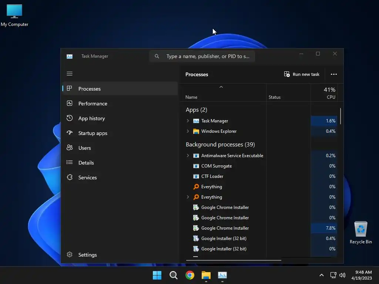Click the vertical scrollbar of process list
Image resolution: width=379 pixels, height=284 pixels.
click(x=341, y=116)
